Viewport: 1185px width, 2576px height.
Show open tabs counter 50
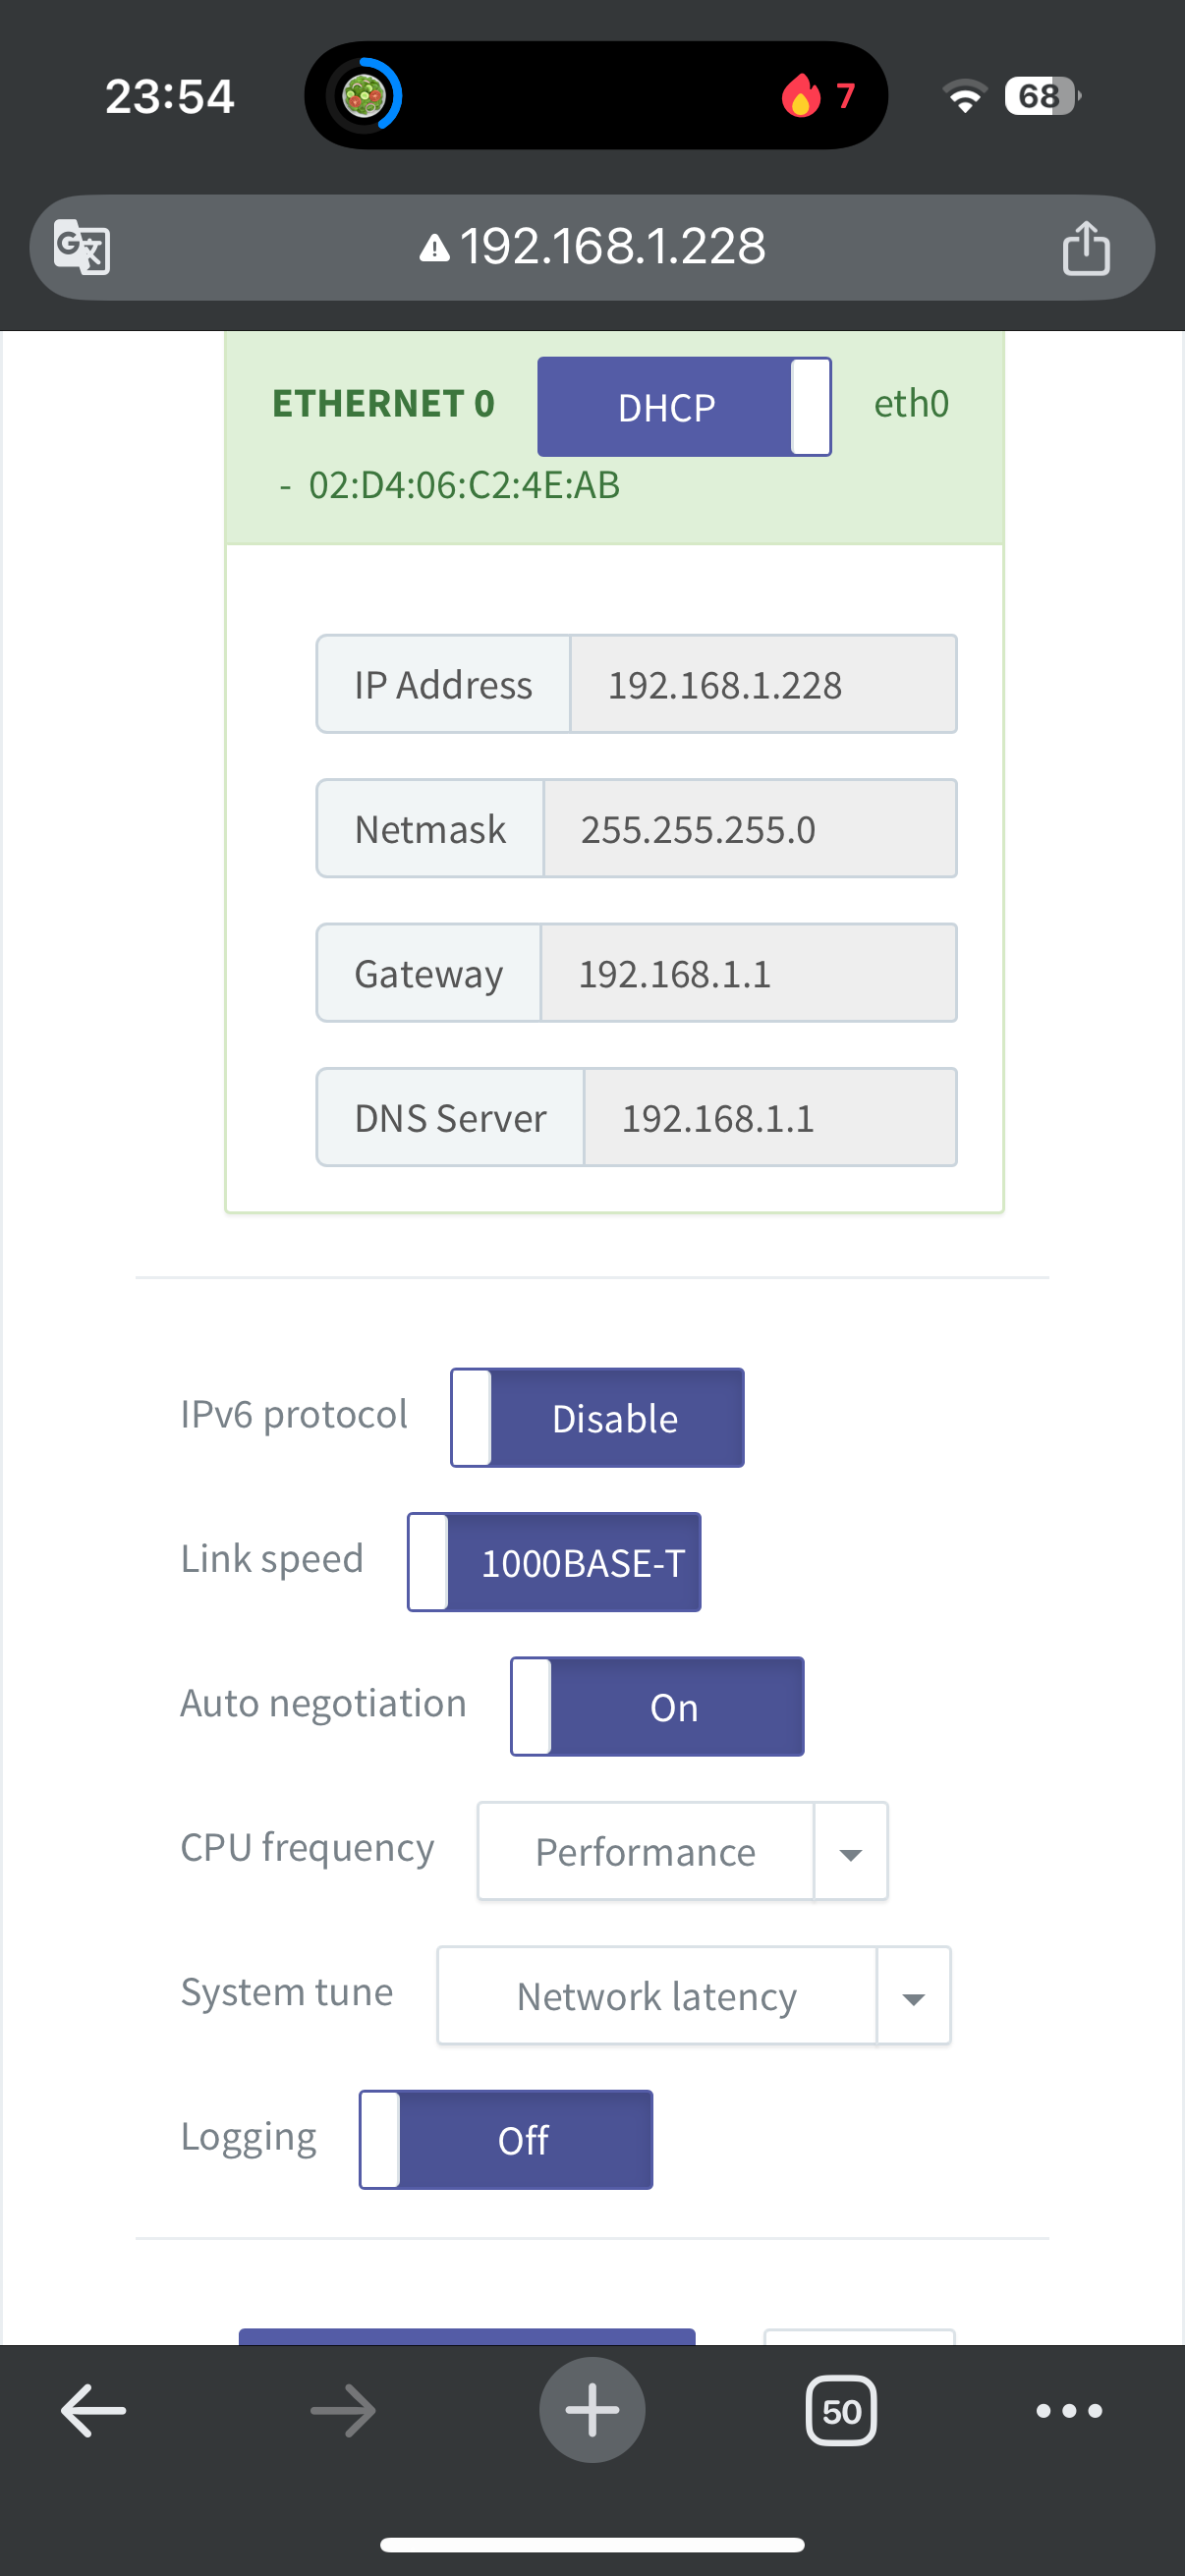tap(841, 2411)
